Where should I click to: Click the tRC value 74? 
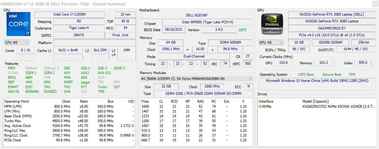point(225,64)
